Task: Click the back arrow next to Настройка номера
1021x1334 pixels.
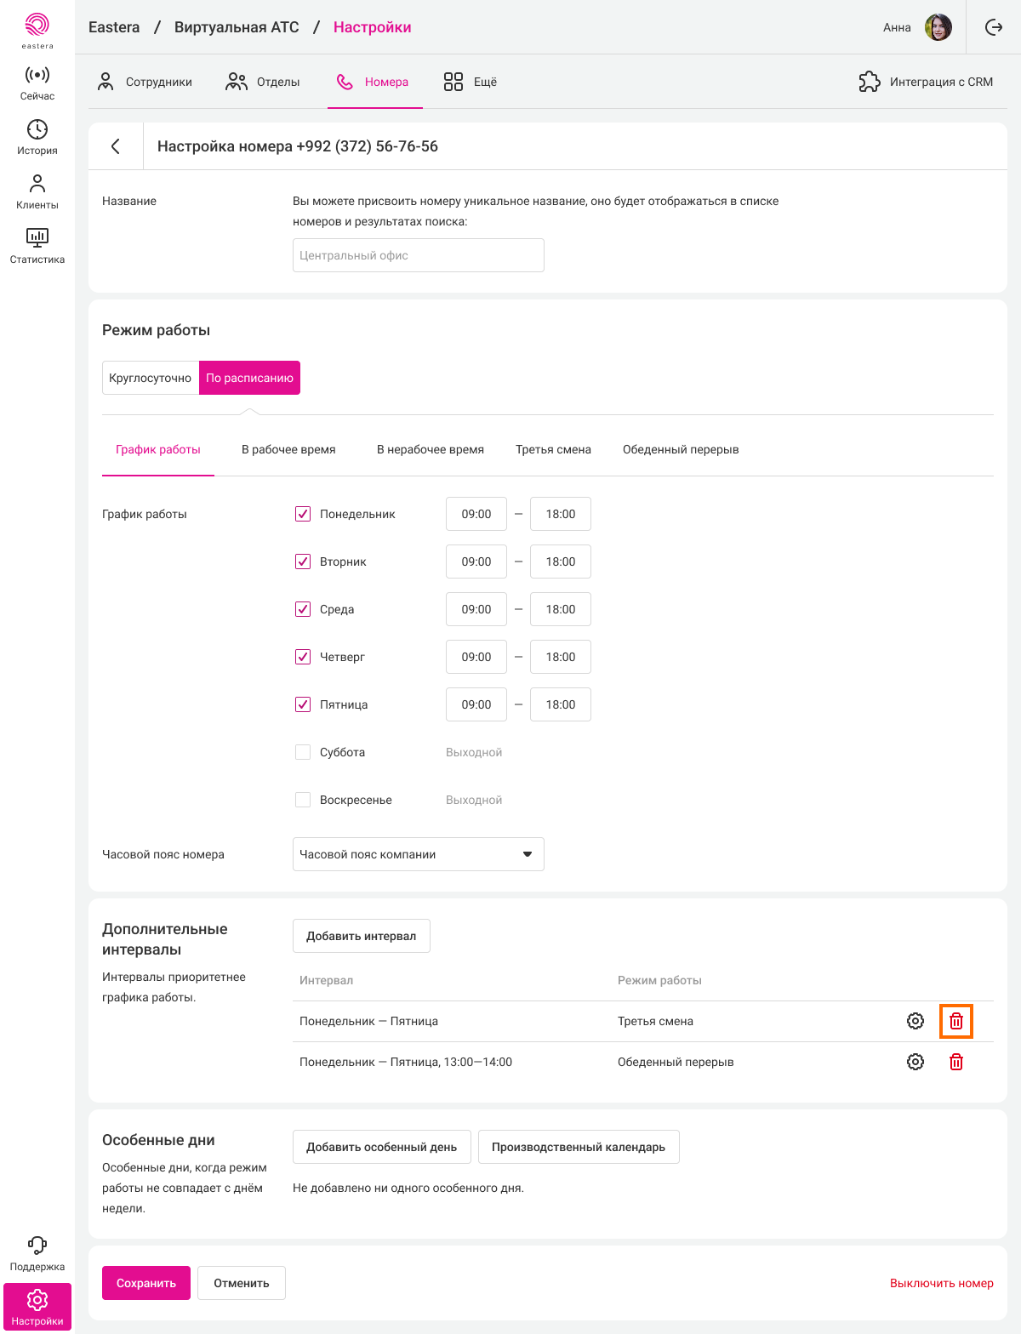Action: tap(116, 146)
